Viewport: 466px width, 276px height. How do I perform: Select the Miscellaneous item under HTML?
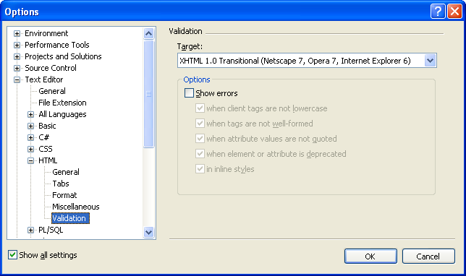(76, 207)
